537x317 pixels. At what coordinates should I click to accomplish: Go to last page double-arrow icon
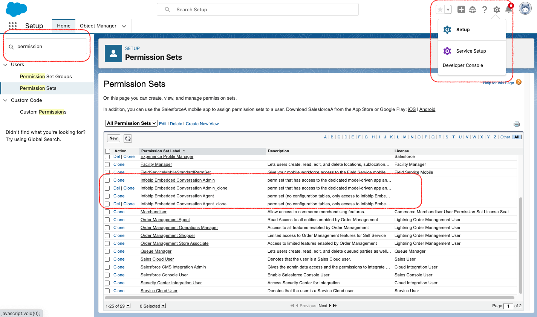click(335, 306)
